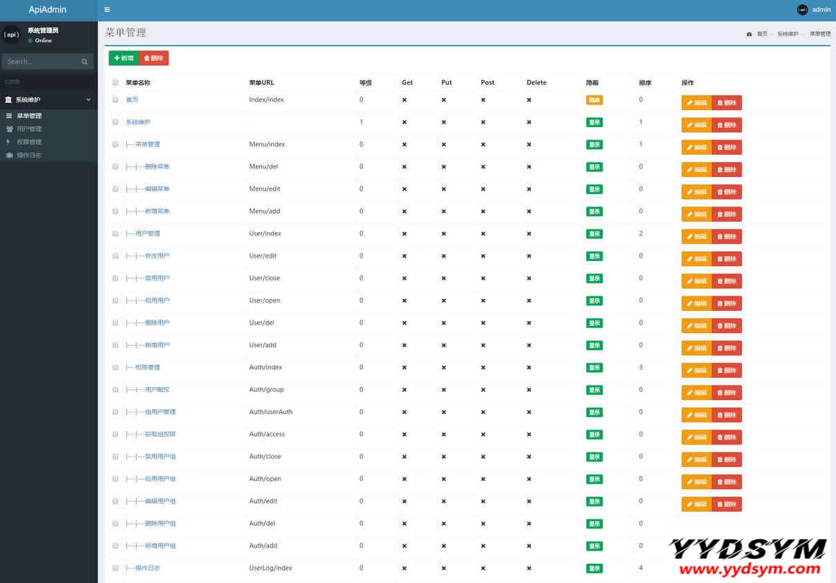The height and width of the screenshot is (583, 836).
Task: Toggle the green 显示 badge for Auth/index row
Action: click(x=594, y=367)
